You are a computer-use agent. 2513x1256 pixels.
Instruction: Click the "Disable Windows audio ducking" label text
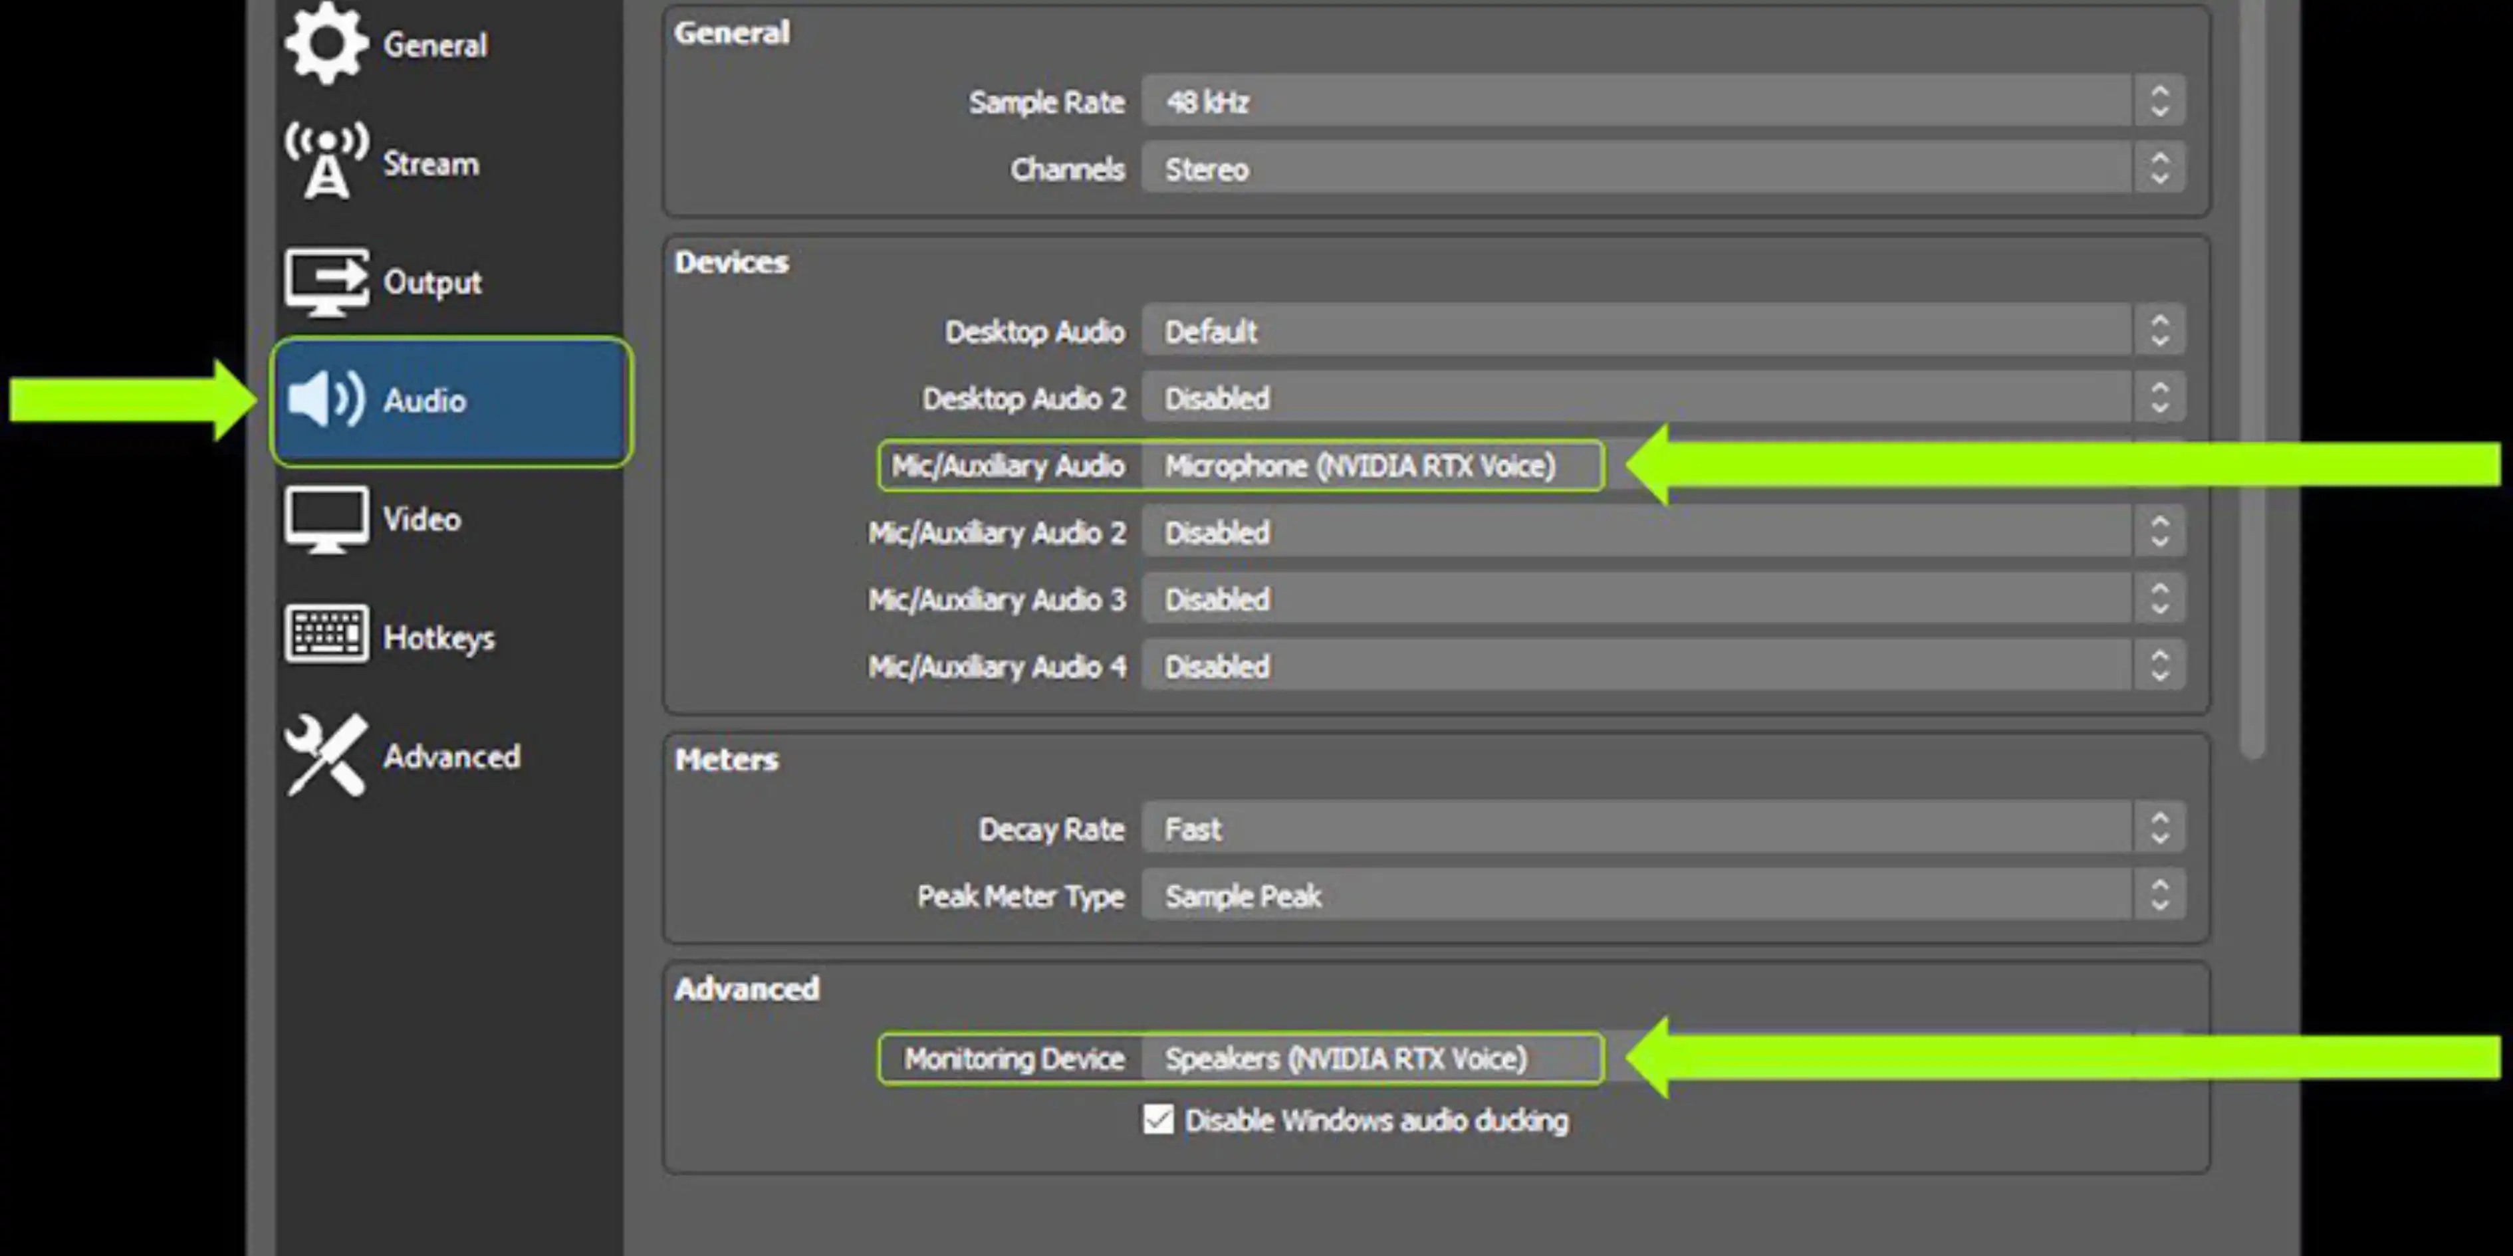click(x=1376, y=1120)
